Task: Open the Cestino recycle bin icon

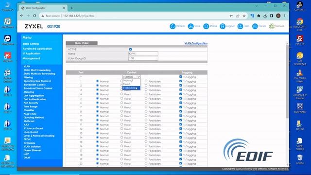Action: [300, 159]
